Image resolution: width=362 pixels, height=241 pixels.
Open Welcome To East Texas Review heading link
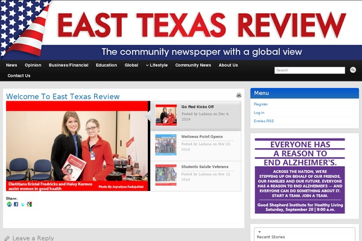(x=63, y=96)
